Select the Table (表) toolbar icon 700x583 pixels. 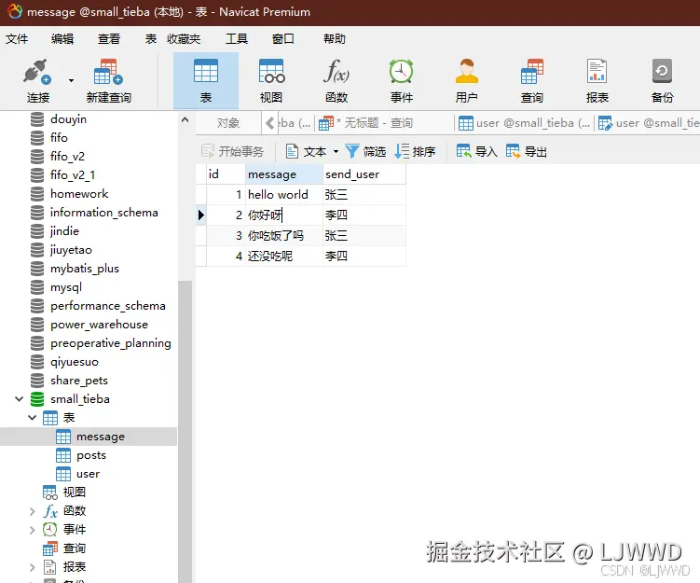click(206, 71)
